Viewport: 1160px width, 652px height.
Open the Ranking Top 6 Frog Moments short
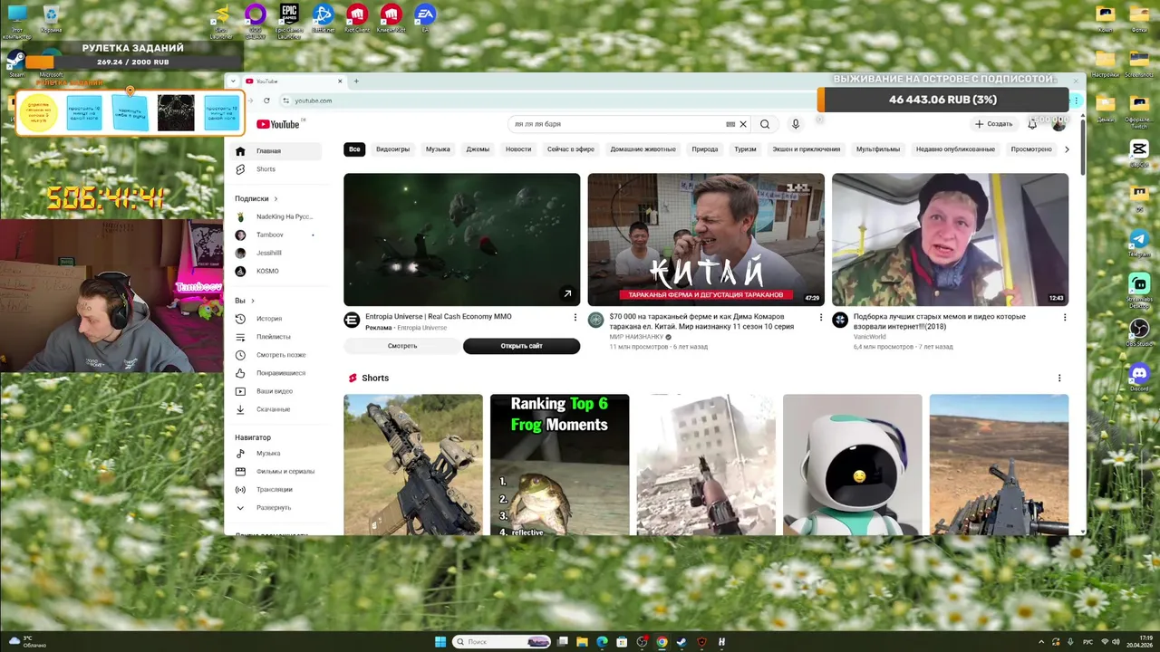(x=559, y=465)
